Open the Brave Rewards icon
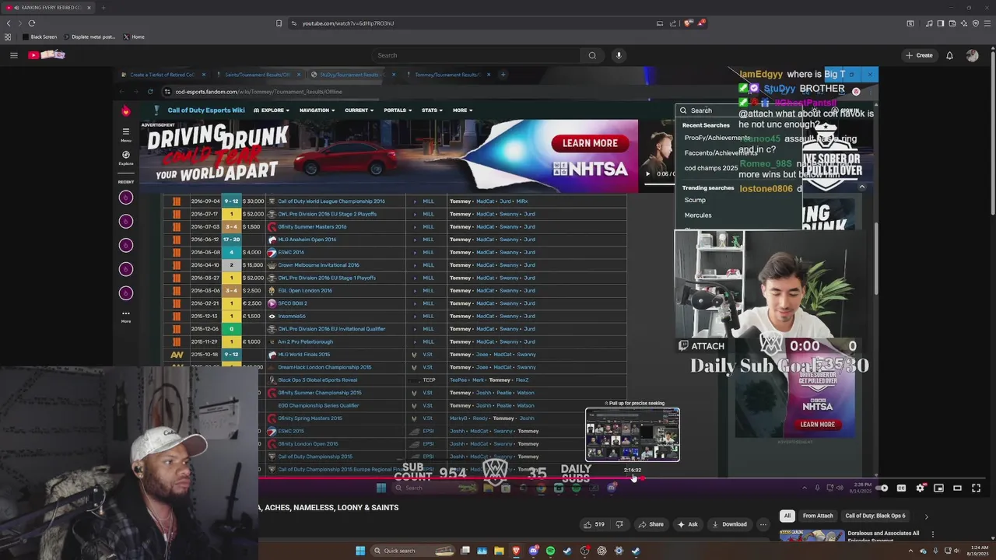The height and width of the screenshot is (560, 996). [x=701, y=23]
